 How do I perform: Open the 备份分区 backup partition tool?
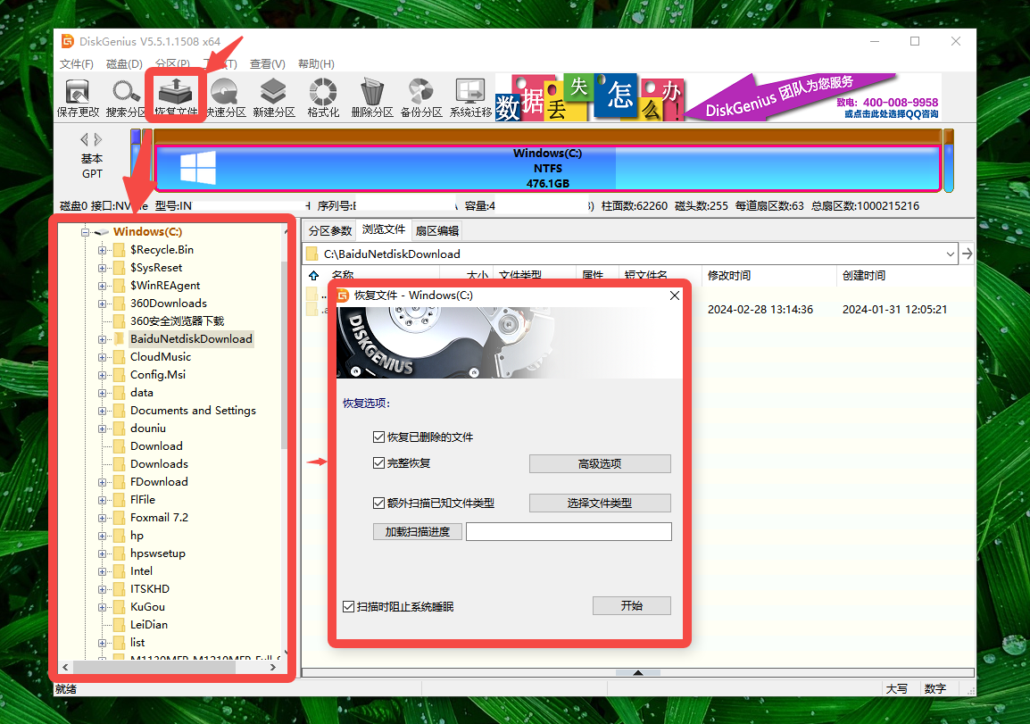point(421,98)
